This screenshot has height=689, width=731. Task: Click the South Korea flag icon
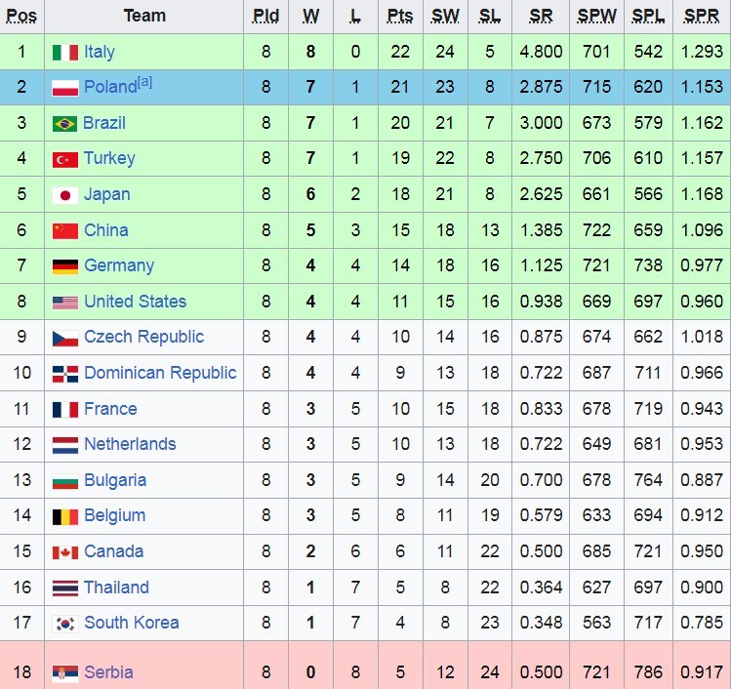(64, 624)
